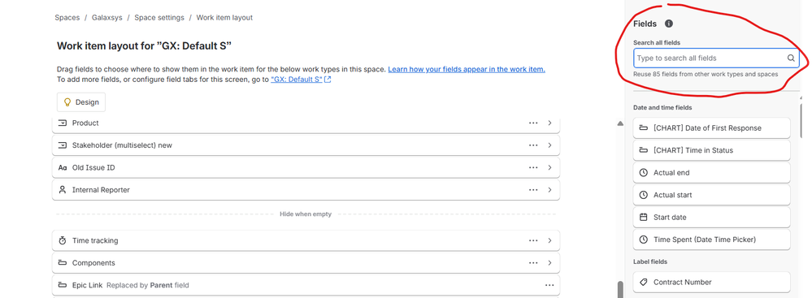Click "Replaced by Parent field" note text
Screen dimensions: 812x298
148,285
